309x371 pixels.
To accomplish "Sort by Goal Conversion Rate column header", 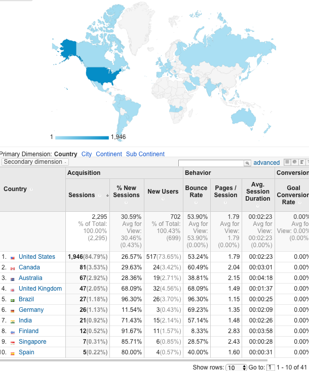I will (x=293, y=195).
